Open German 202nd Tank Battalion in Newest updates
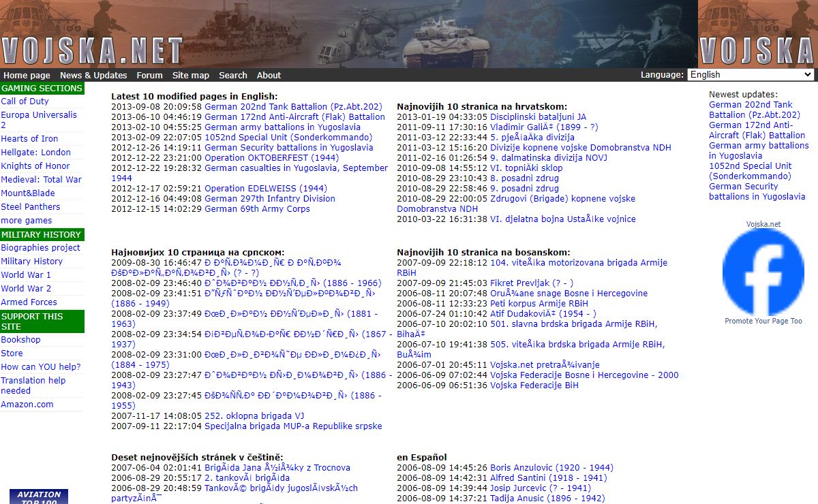This screenshot has width=818, height=504. click(755, 110)
